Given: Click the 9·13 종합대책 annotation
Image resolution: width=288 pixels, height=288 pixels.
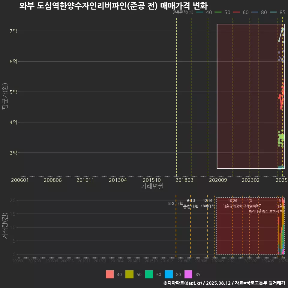Looking at the screenshot, I should pyautogui.click(x=191, y=203).
